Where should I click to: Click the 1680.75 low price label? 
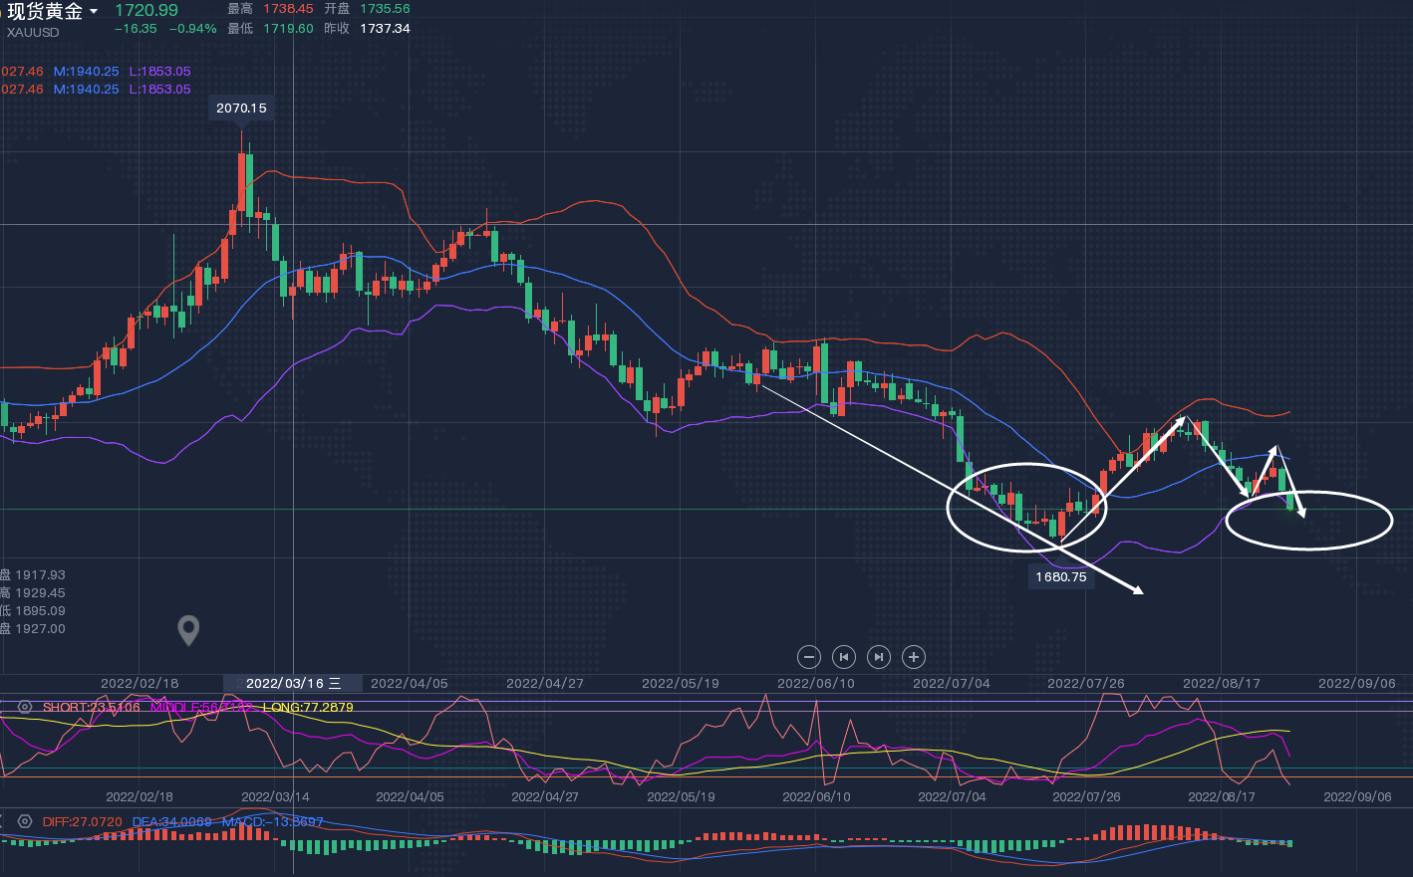point(1060,577)
